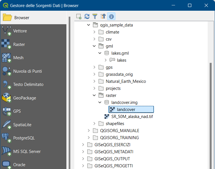Viewport: 215px width, 169px height.
Task: Select the Nuvola di Punti tab
Action: coord(33,71)
